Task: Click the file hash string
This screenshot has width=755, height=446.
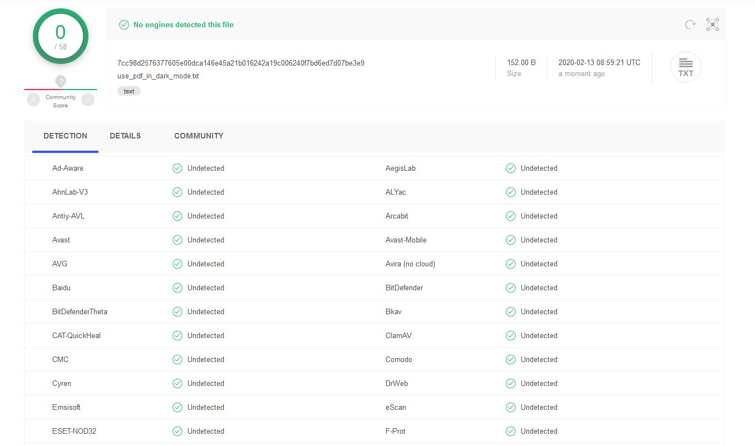Action: click(241, 63)
